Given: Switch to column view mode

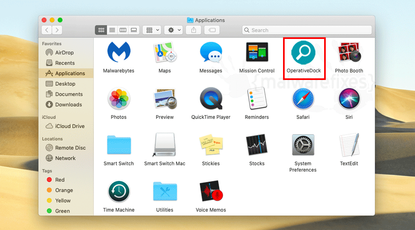Looking at the screenshot, I should [123, 30].
